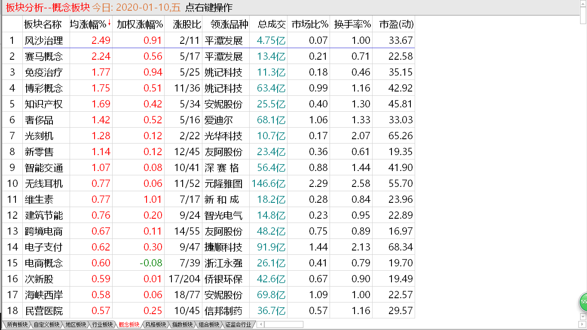
Task: Click the 146.6亿 turnover value
Action: pos(269,183)
